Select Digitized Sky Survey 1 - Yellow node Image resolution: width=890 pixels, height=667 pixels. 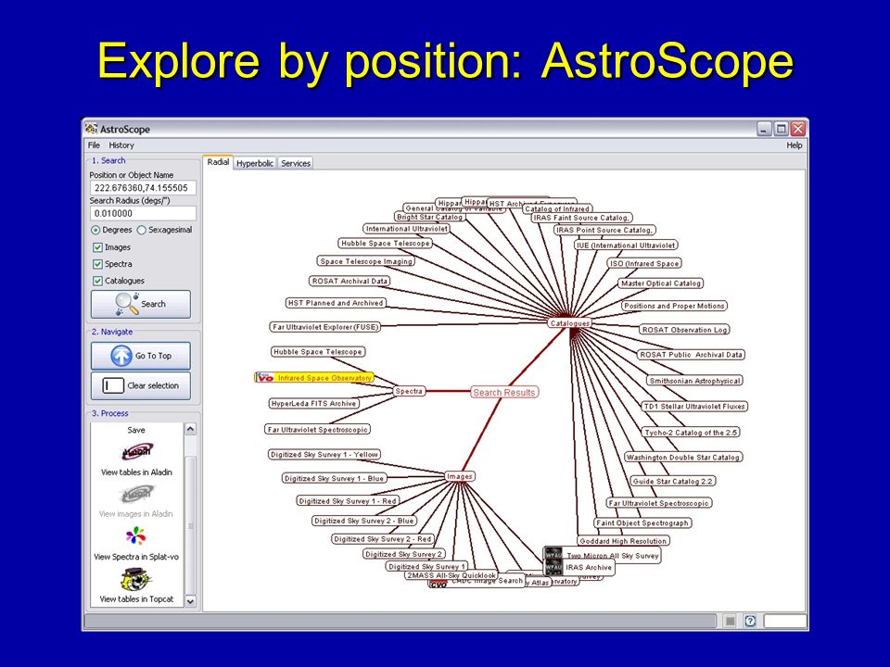point(324,454)
